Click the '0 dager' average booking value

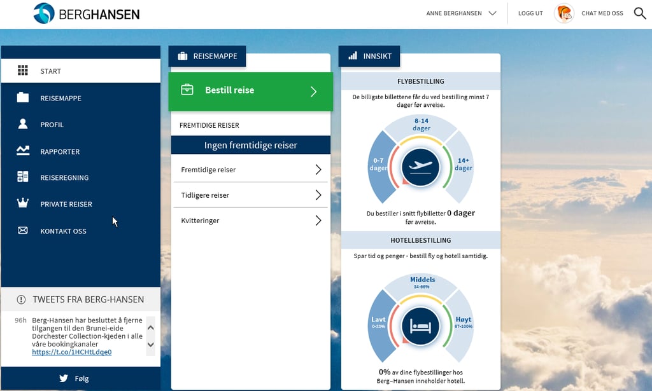461,213
